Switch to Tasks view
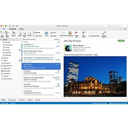Viewport: 128px width, 128px height. [x=30, y=100]
